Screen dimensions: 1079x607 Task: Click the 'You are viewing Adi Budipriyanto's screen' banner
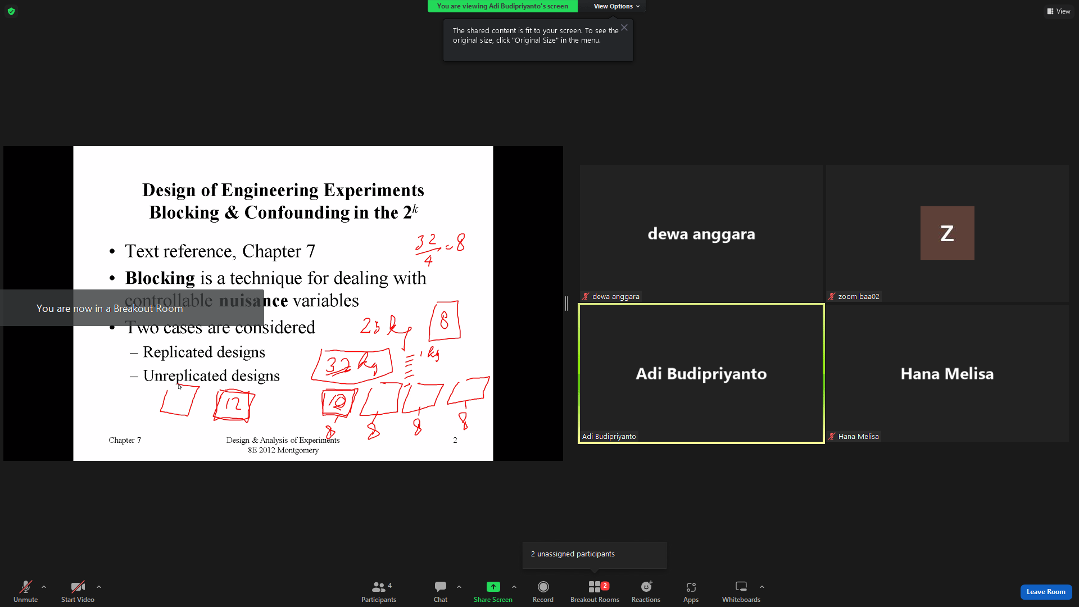(x=502, y=6)
